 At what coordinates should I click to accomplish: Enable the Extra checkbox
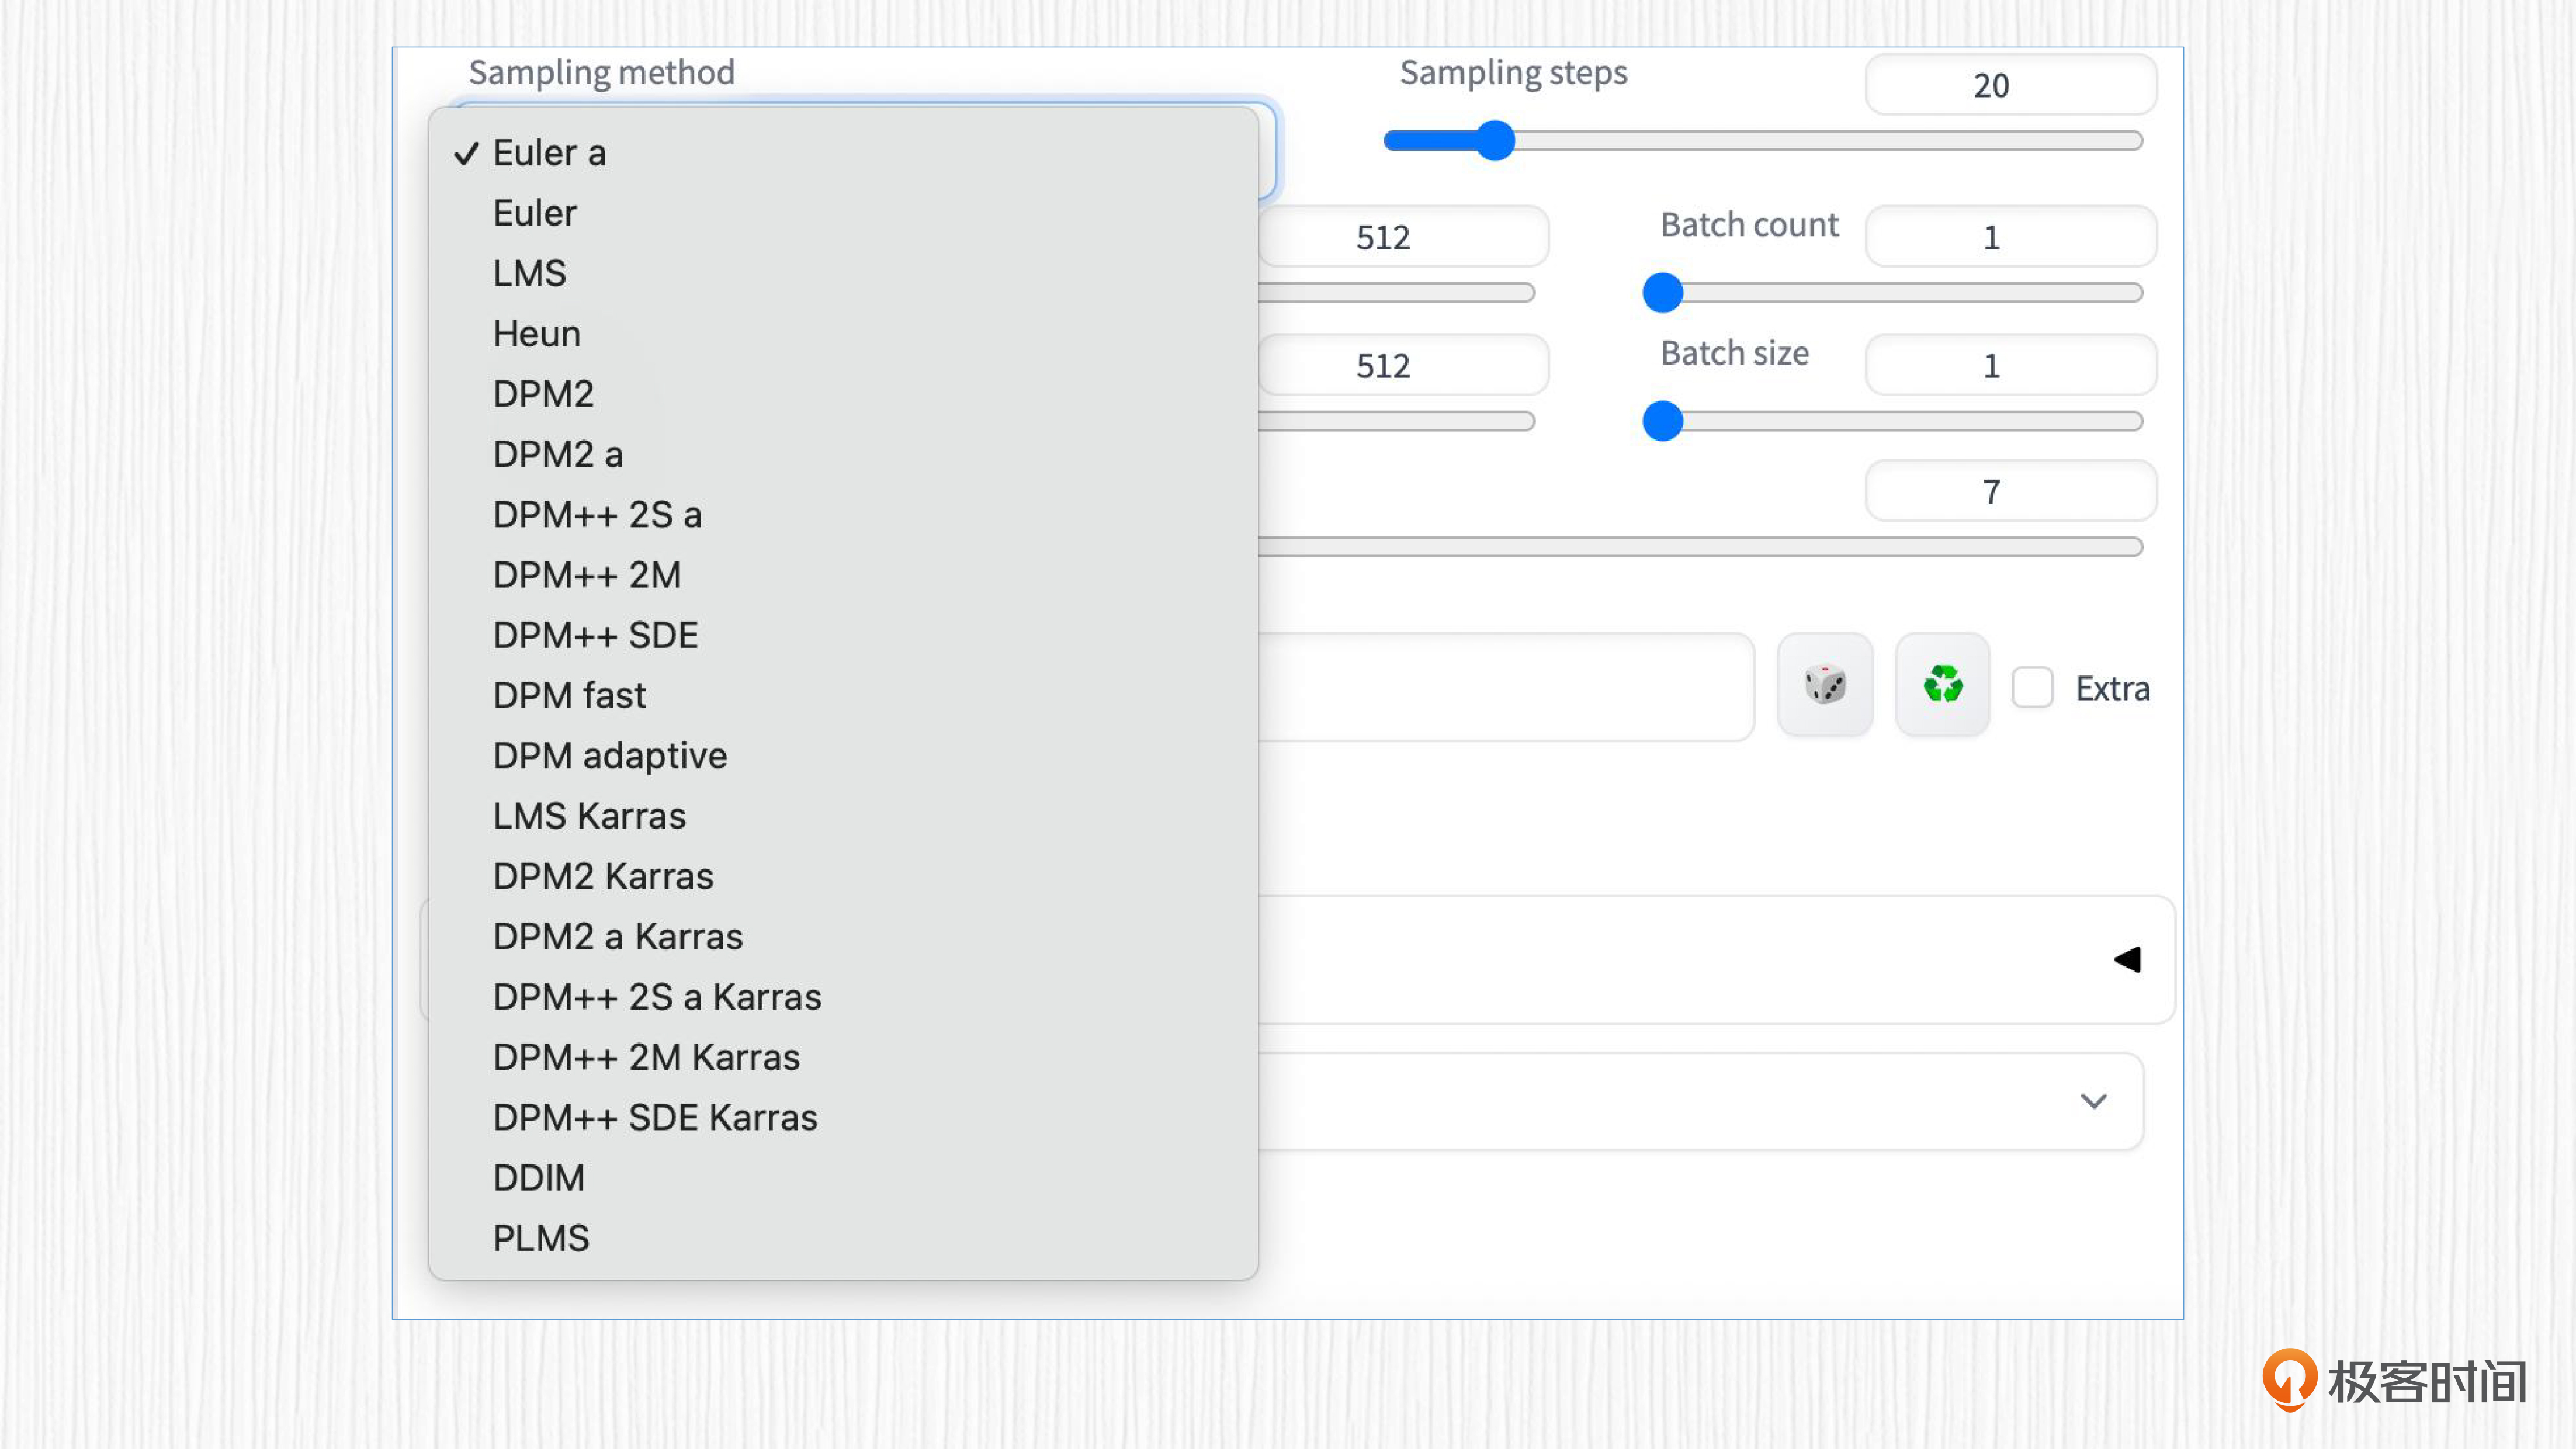2032,688
